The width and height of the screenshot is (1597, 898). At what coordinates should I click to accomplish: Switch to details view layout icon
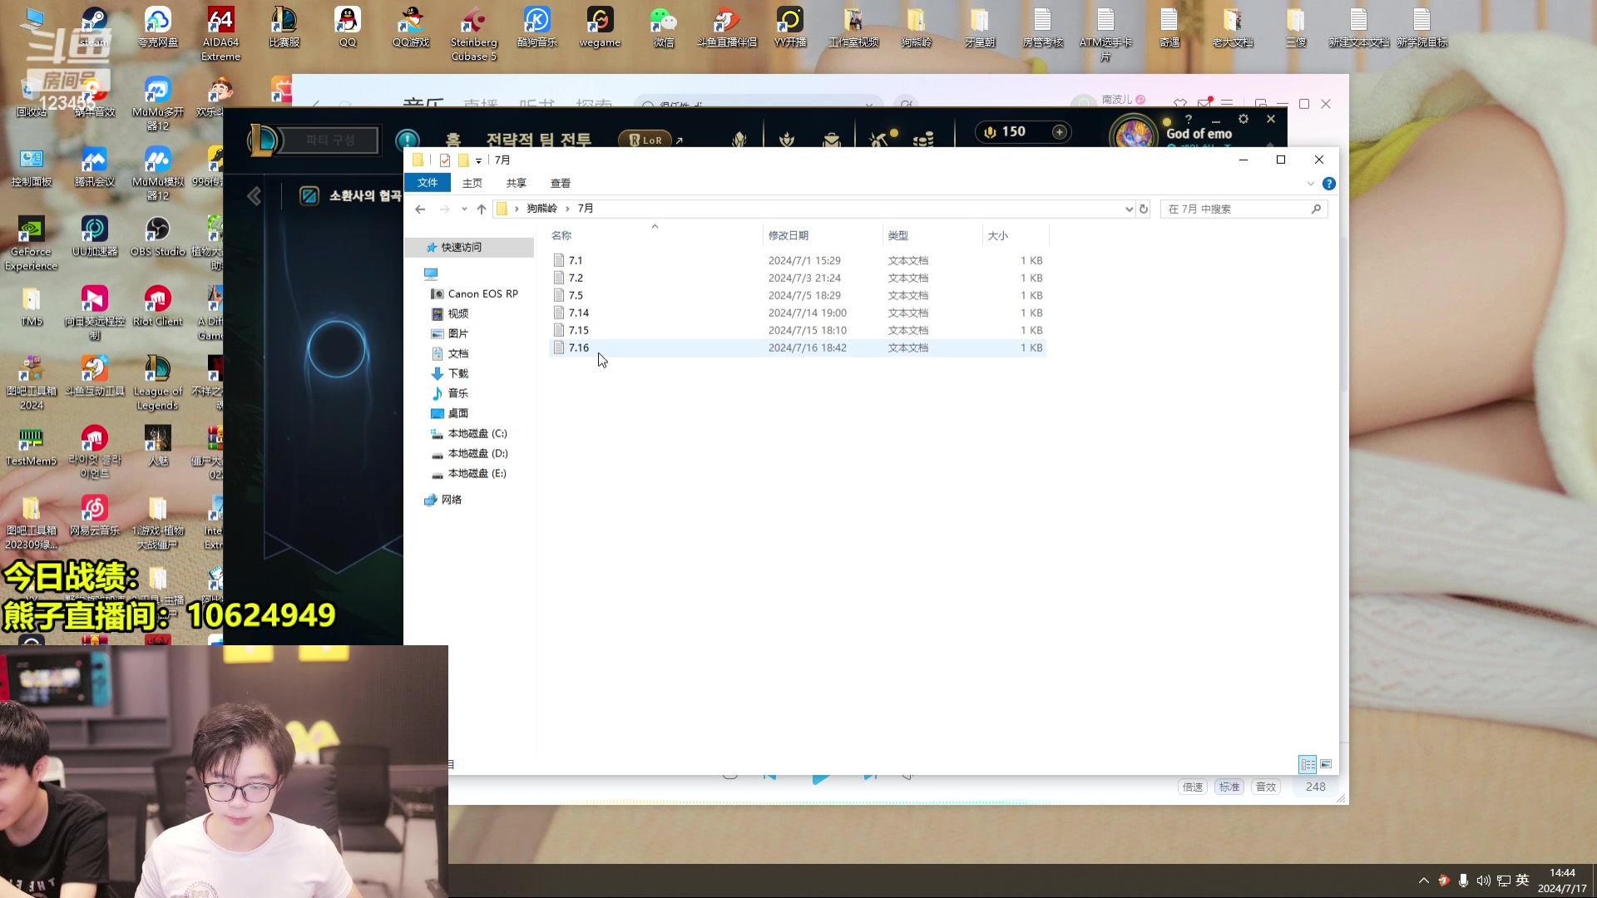[x=1308, y=764]
